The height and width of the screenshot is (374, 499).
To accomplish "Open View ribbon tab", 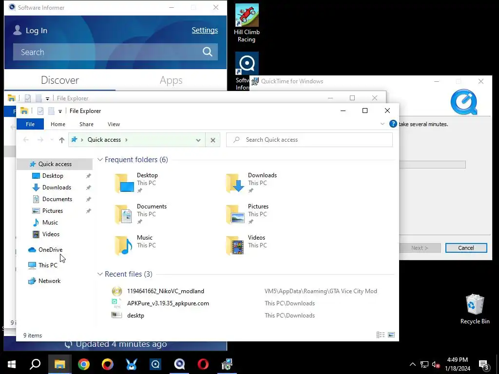I will coord(114,124).
